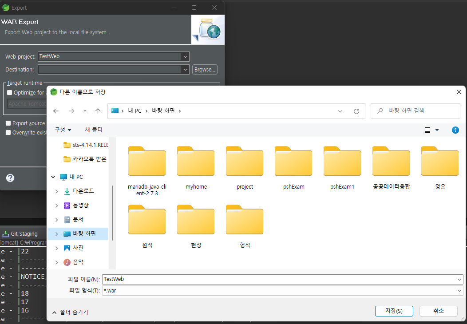
Task: Go forward in the save dialog
Action: pyautogui.click(x=71, y=111)
